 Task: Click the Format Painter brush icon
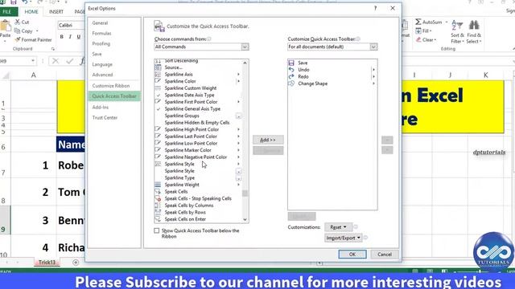[x=18, y=39]
